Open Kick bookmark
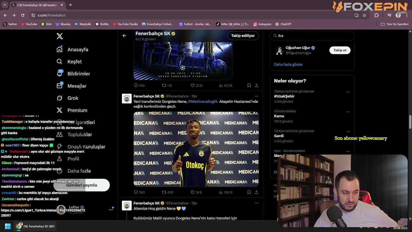The height and width of the screenshot is (232, 412). click(x=46, y=24)
